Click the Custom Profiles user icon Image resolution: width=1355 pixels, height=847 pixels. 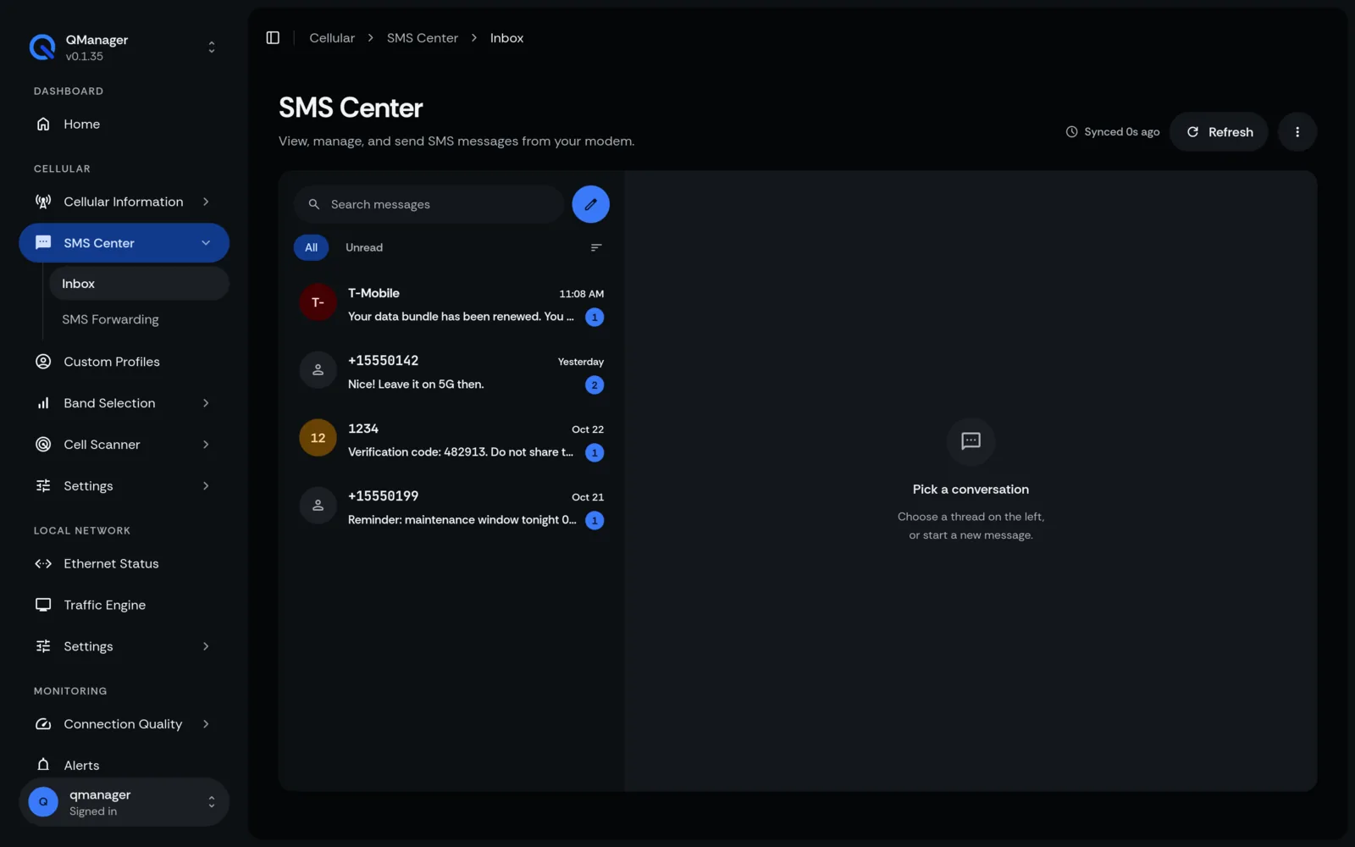pos(43,362)
